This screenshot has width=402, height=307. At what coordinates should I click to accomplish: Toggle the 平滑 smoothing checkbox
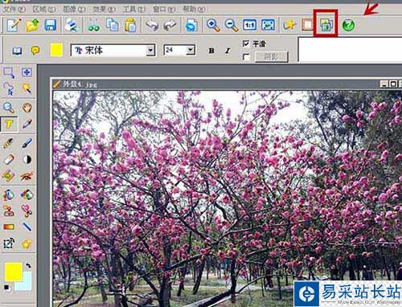246,43
